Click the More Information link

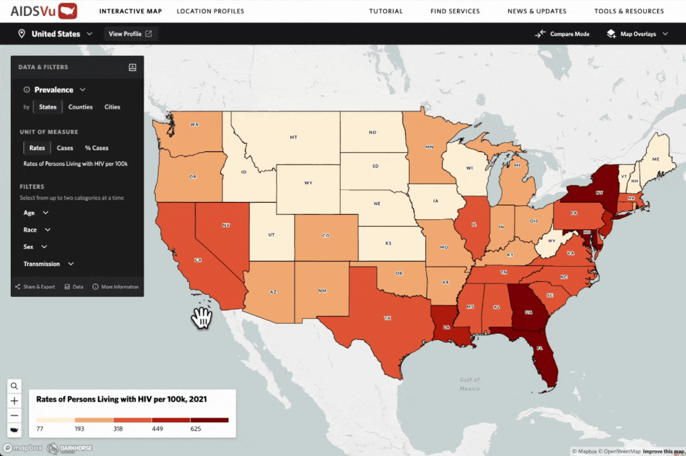[116, 287]
